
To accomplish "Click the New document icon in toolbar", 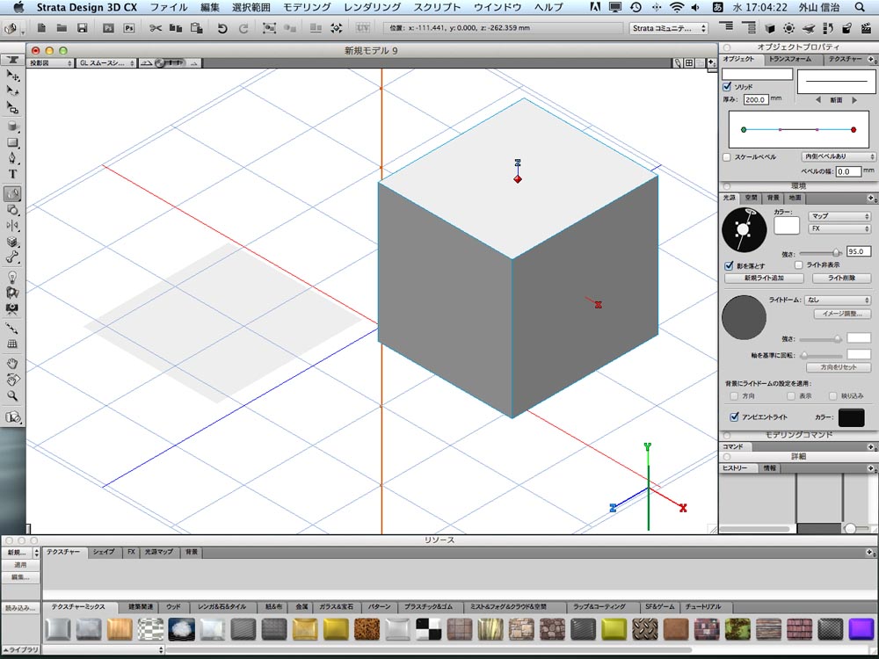I will (41, 28).
